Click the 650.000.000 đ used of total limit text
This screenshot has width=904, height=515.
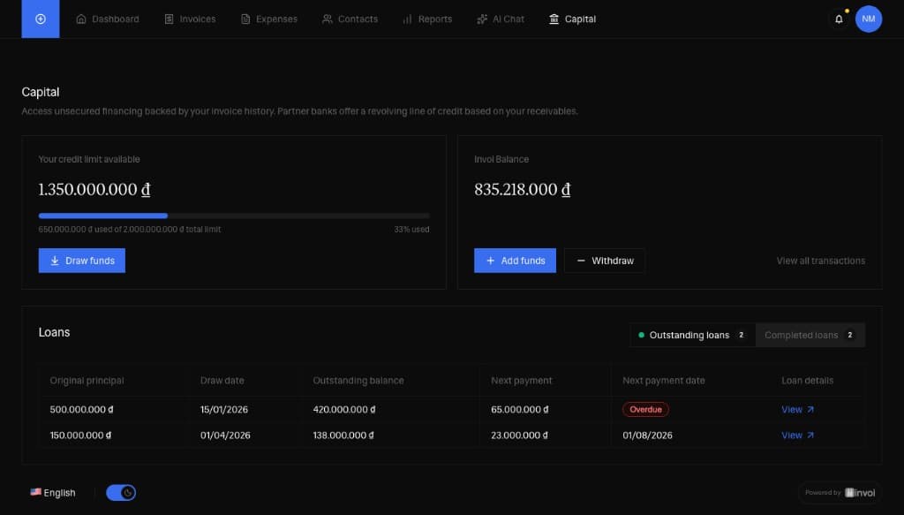point(130,230)
